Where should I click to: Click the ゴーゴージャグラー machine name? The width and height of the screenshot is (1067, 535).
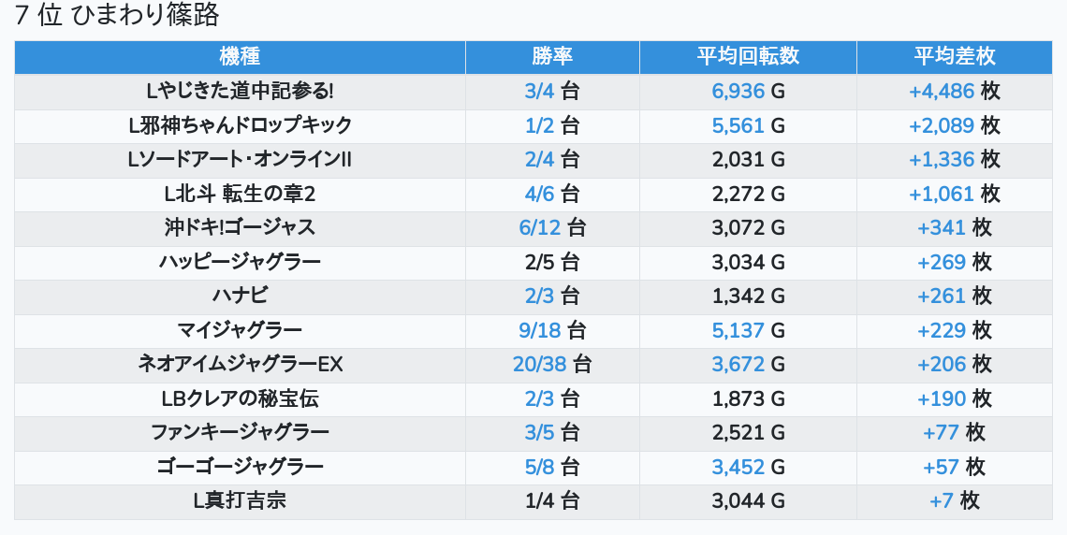pyautogui.click(x=240, y=467)
